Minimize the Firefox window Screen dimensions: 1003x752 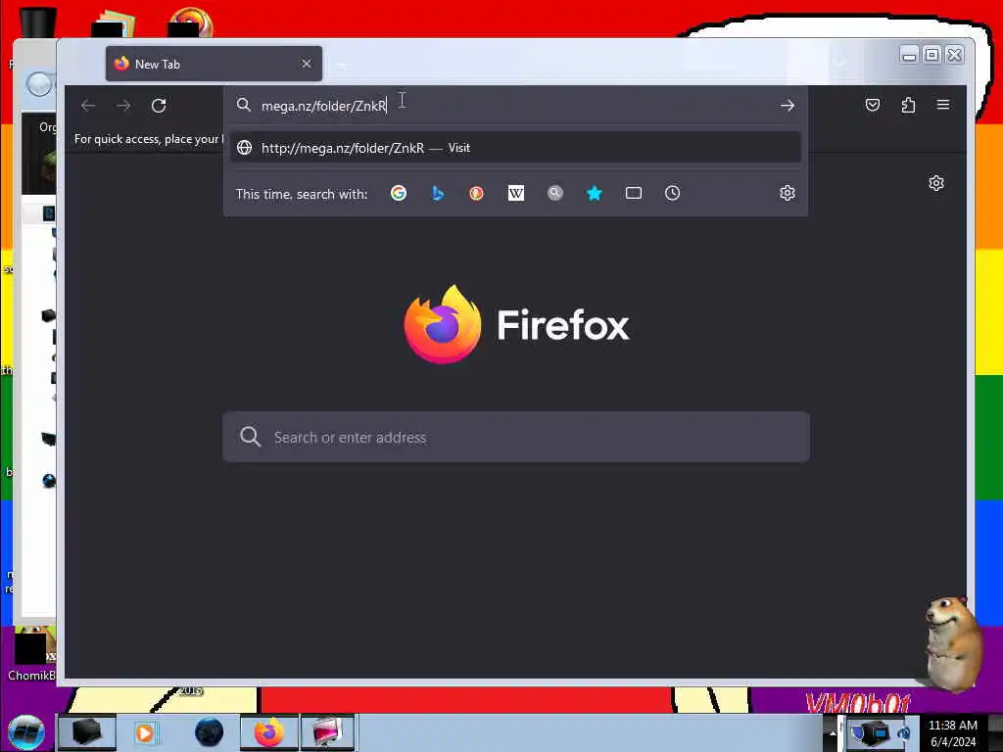[x=909, y=55]
